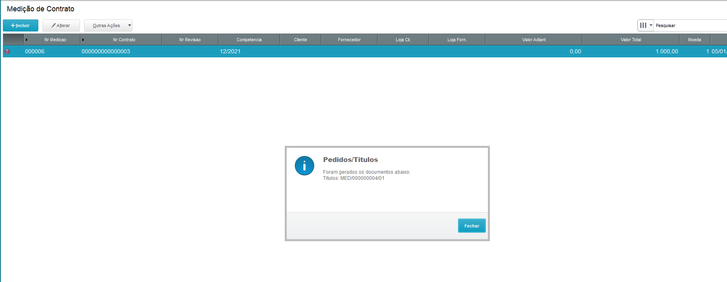Expand the search filter dropdown arrow
727x282 pixels.
coord(651,25)
